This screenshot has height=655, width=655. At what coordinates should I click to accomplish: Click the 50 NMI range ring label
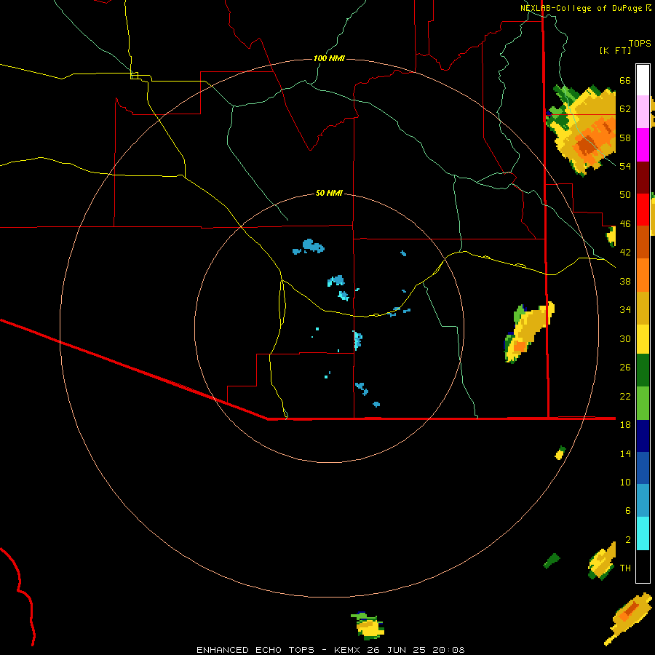pyautogui.click(x=329, y=193)
